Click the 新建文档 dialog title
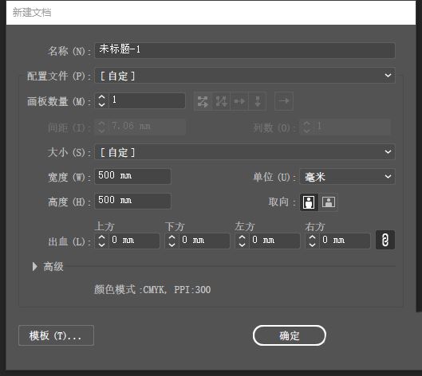 tap(32, 13)
